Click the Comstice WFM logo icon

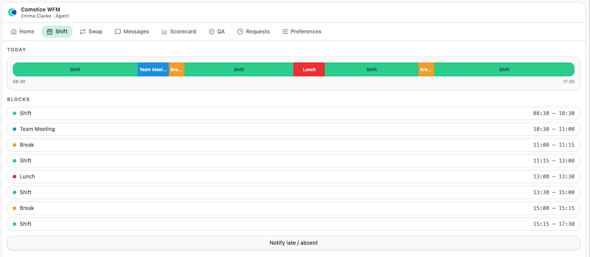tap(12, 12)
